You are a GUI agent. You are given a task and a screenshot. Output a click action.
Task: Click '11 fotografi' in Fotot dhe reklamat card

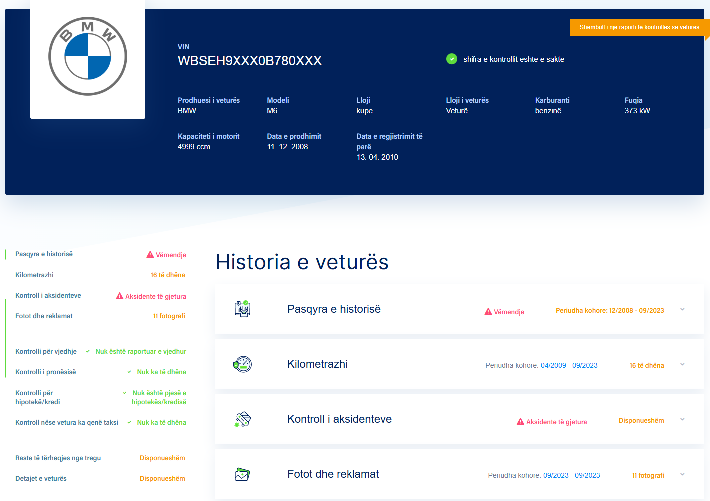(648, 476)
